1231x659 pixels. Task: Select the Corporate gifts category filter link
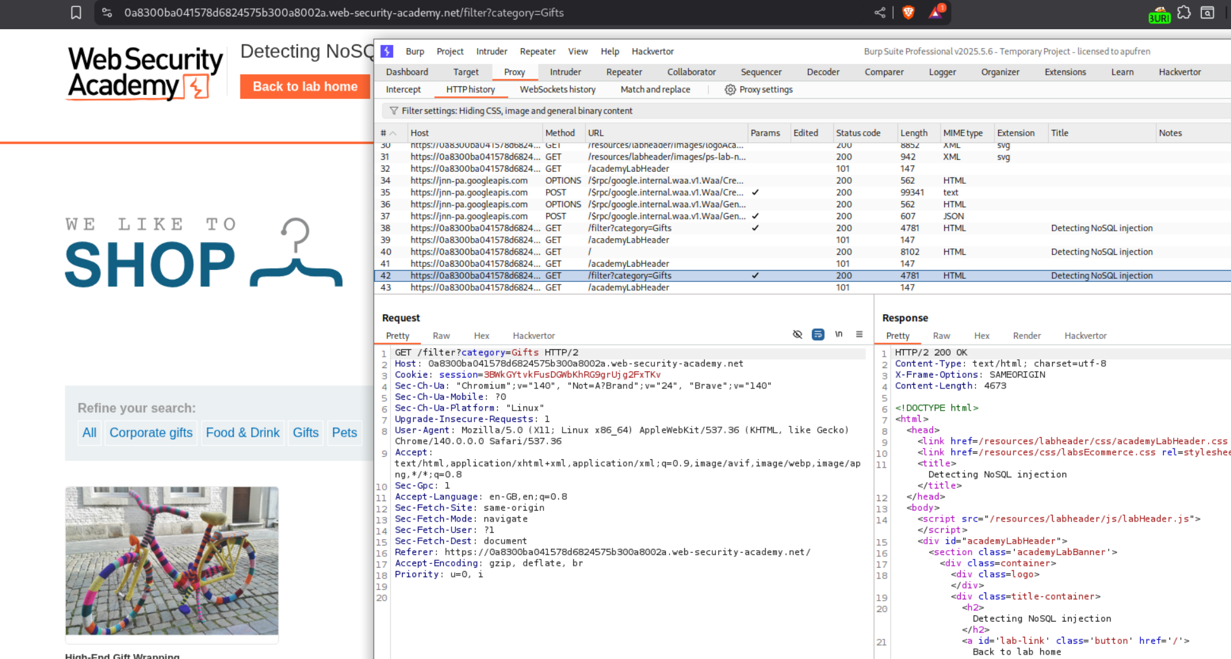[151, 433]
